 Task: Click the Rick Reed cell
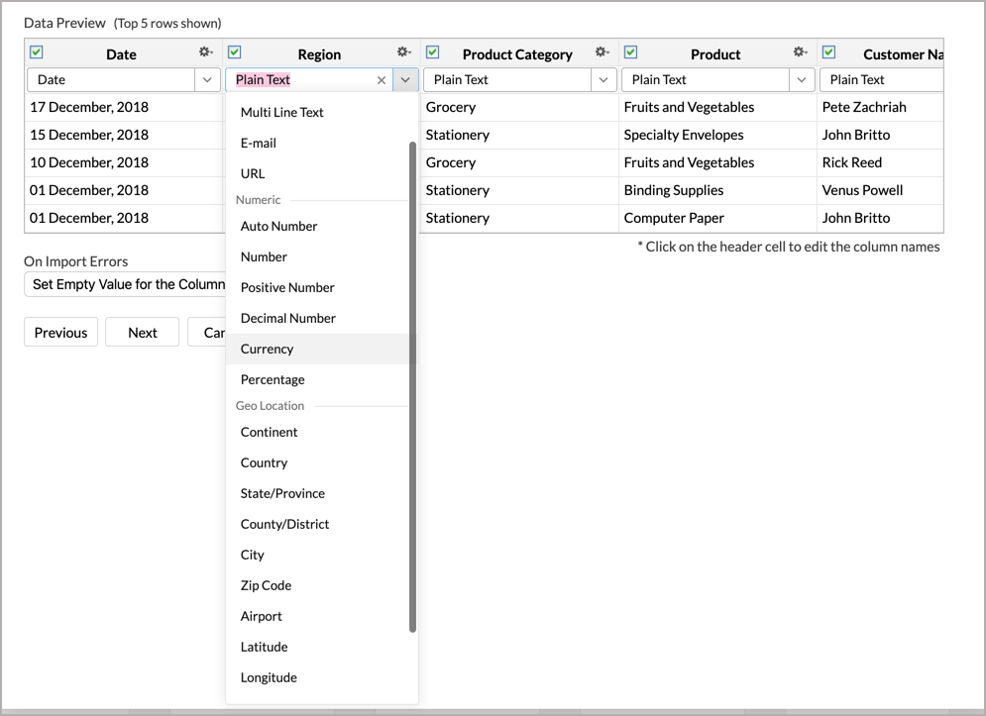pyautogui.click(x=880, y=162)
